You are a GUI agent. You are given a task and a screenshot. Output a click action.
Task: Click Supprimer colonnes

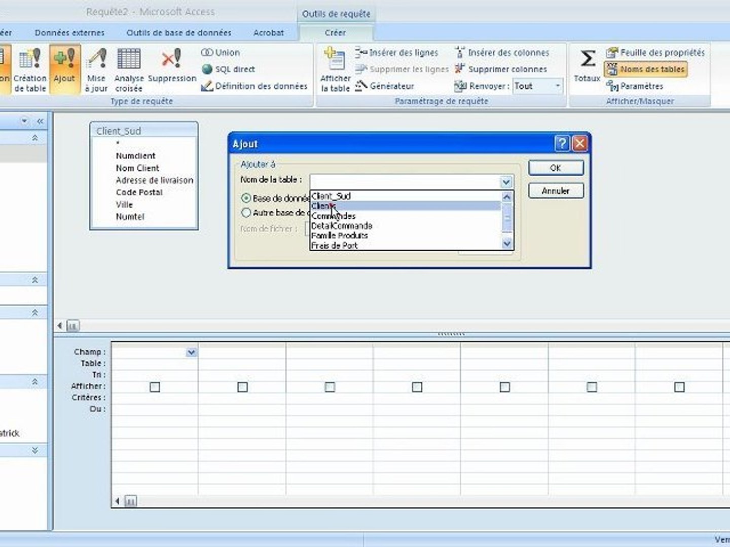point(501,69)
